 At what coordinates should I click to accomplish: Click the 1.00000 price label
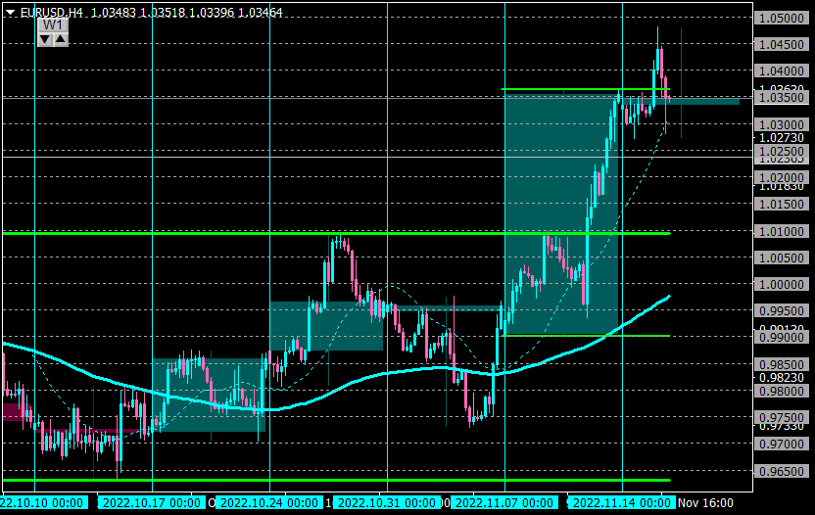tap(782, 284)
